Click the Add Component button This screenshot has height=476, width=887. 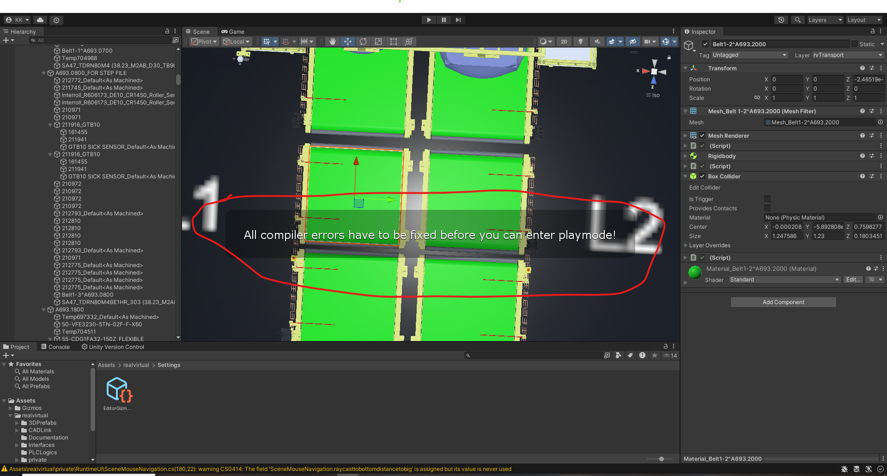click(783, 302)
